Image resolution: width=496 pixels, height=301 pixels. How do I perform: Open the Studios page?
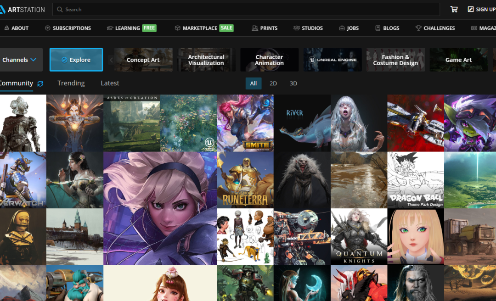(308, 28)
